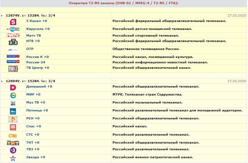248x163 pixels.
Task: Open the ОТР channel link
Action: coord(30,49)
